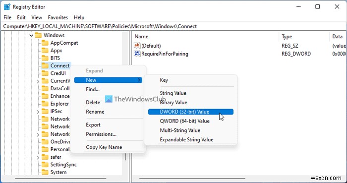Click the SettingSync folder icon
This screenshot has width=347, height=183.
click(x=45, y=165)
